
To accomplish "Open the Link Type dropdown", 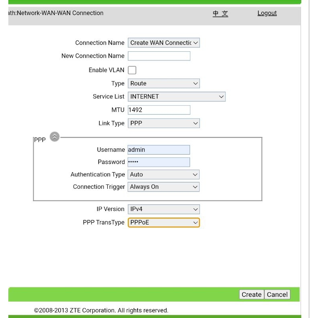I will [163, 123].
